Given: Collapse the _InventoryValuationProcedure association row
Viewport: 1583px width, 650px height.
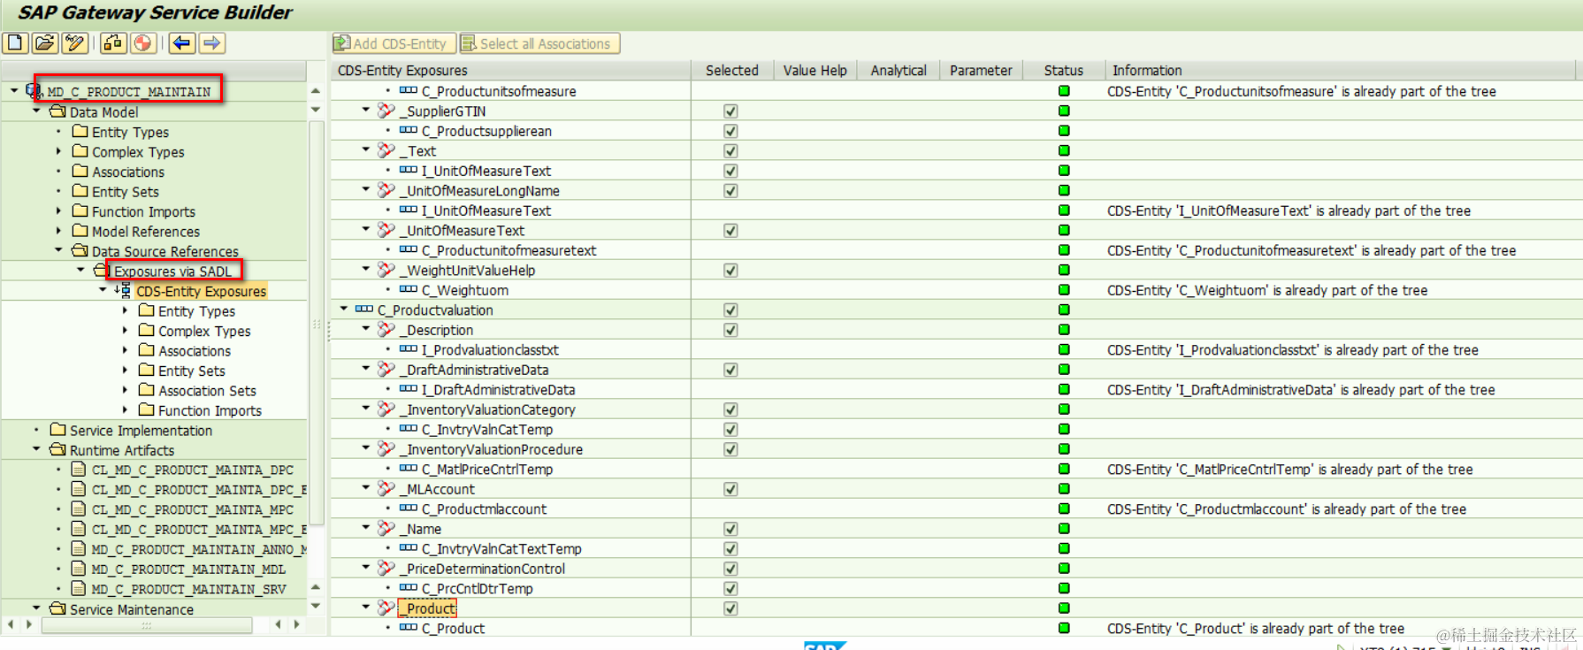Looking at the screenshot, I should [x=366, y=448].
